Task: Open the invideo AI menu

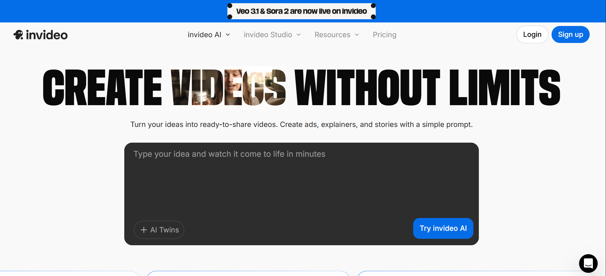Action: pos(204,35)
